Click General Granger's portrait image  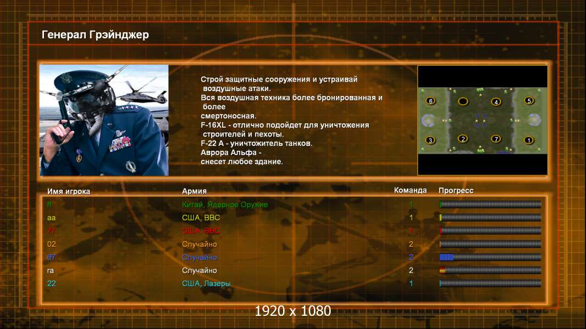click(104, 120)
